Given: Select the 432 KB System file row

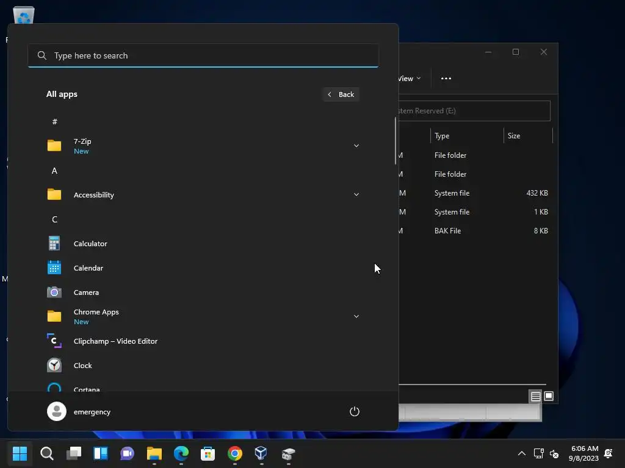Looking at the screenshot, I should tap(476, 193).
